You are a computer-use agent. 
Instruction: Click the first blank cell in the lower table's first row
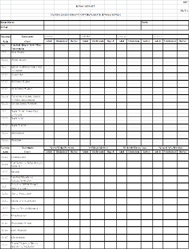(49, 157)
